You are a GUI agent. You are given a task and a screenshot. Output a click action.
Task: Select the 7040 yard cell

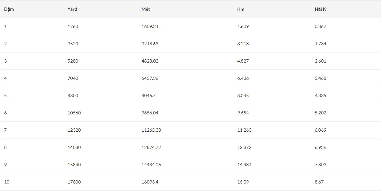tap(73, 78)
